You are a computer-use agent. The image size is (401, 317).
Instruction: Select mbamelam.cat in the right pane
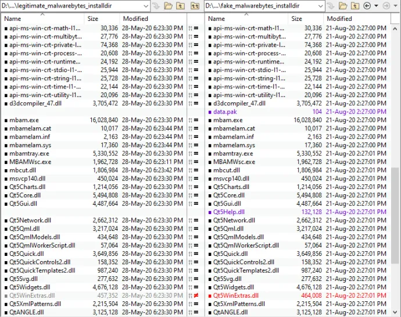(234, 129)
